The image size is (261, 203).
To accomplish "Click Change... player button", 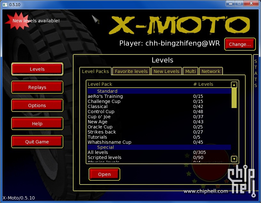I will [240, 44].
